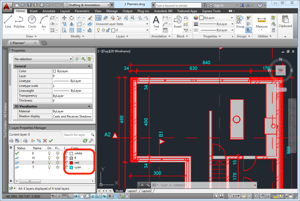This screenshot has width=300, height=201.
Task: Click the white color swatch of layer 0
Action: (71, 154)
